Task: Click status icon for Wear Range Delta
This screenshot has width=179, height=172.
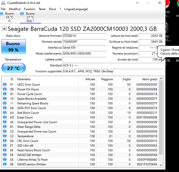Action: (5, 127)
